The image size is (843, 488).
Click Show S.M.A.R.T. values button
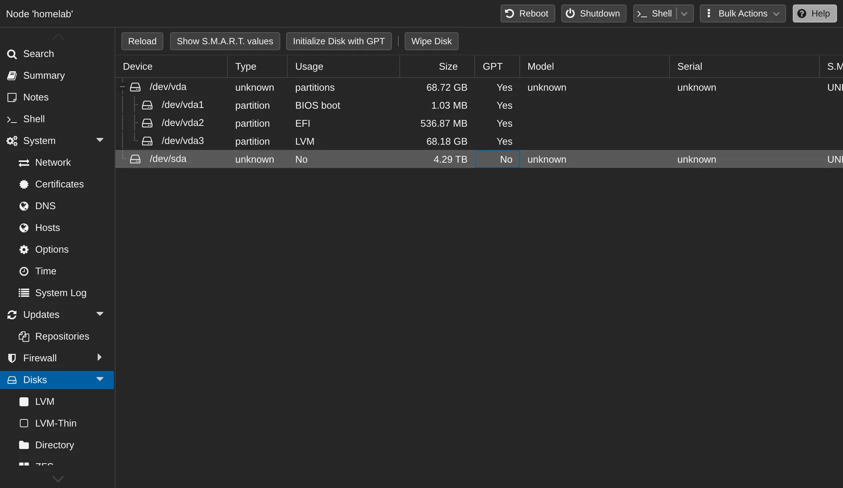click(x=225, y=41)
